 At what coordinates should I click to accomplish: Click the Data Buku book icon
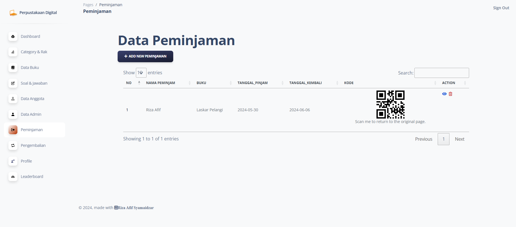coord(13,68)
